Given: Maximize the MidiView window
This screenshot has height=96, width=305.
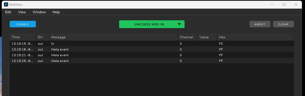Looking at the screenshot, I should click(x=284, y=4).
